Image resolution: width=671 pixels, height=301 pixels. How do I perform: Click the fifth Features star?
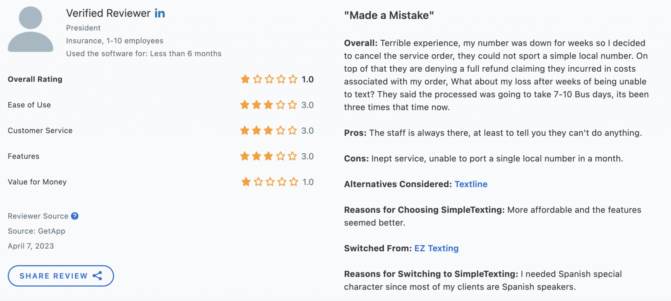click(x=293, y=156)
